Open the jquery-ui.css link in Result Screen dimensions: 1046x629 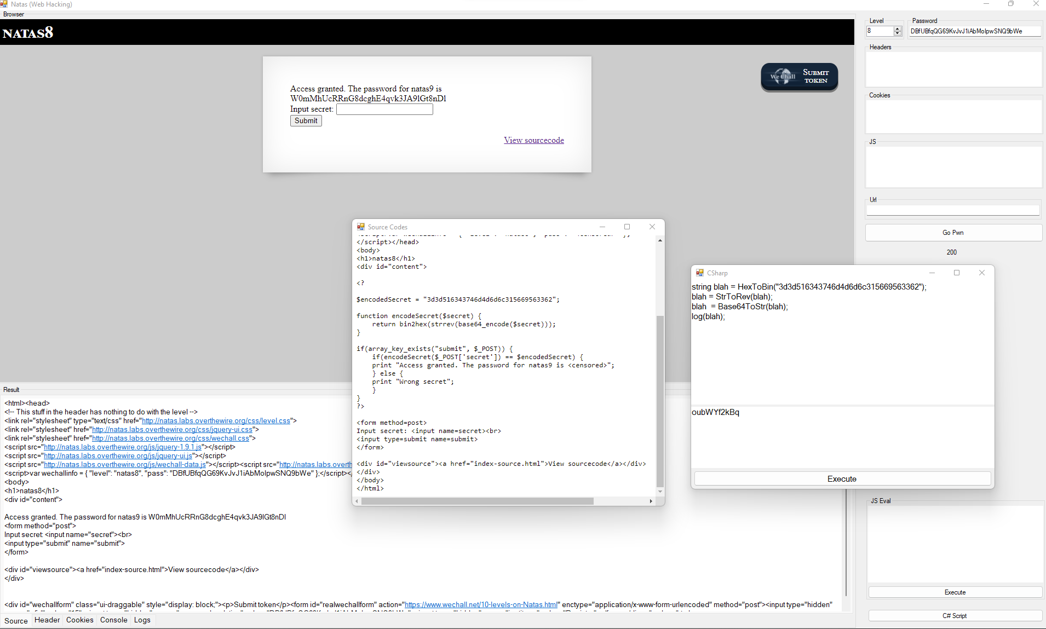point(173,429)
